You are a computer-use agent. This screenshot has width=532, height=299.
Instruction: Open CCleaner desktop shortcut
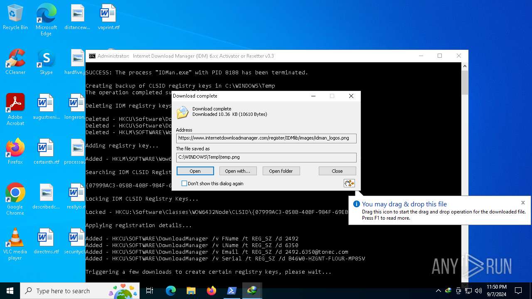(x=15, y=62)
